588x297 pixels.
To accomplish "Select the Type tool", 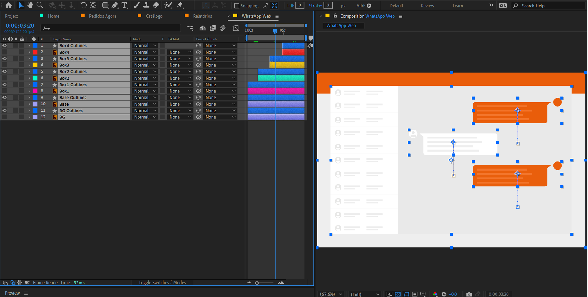I will pos(124,5).
